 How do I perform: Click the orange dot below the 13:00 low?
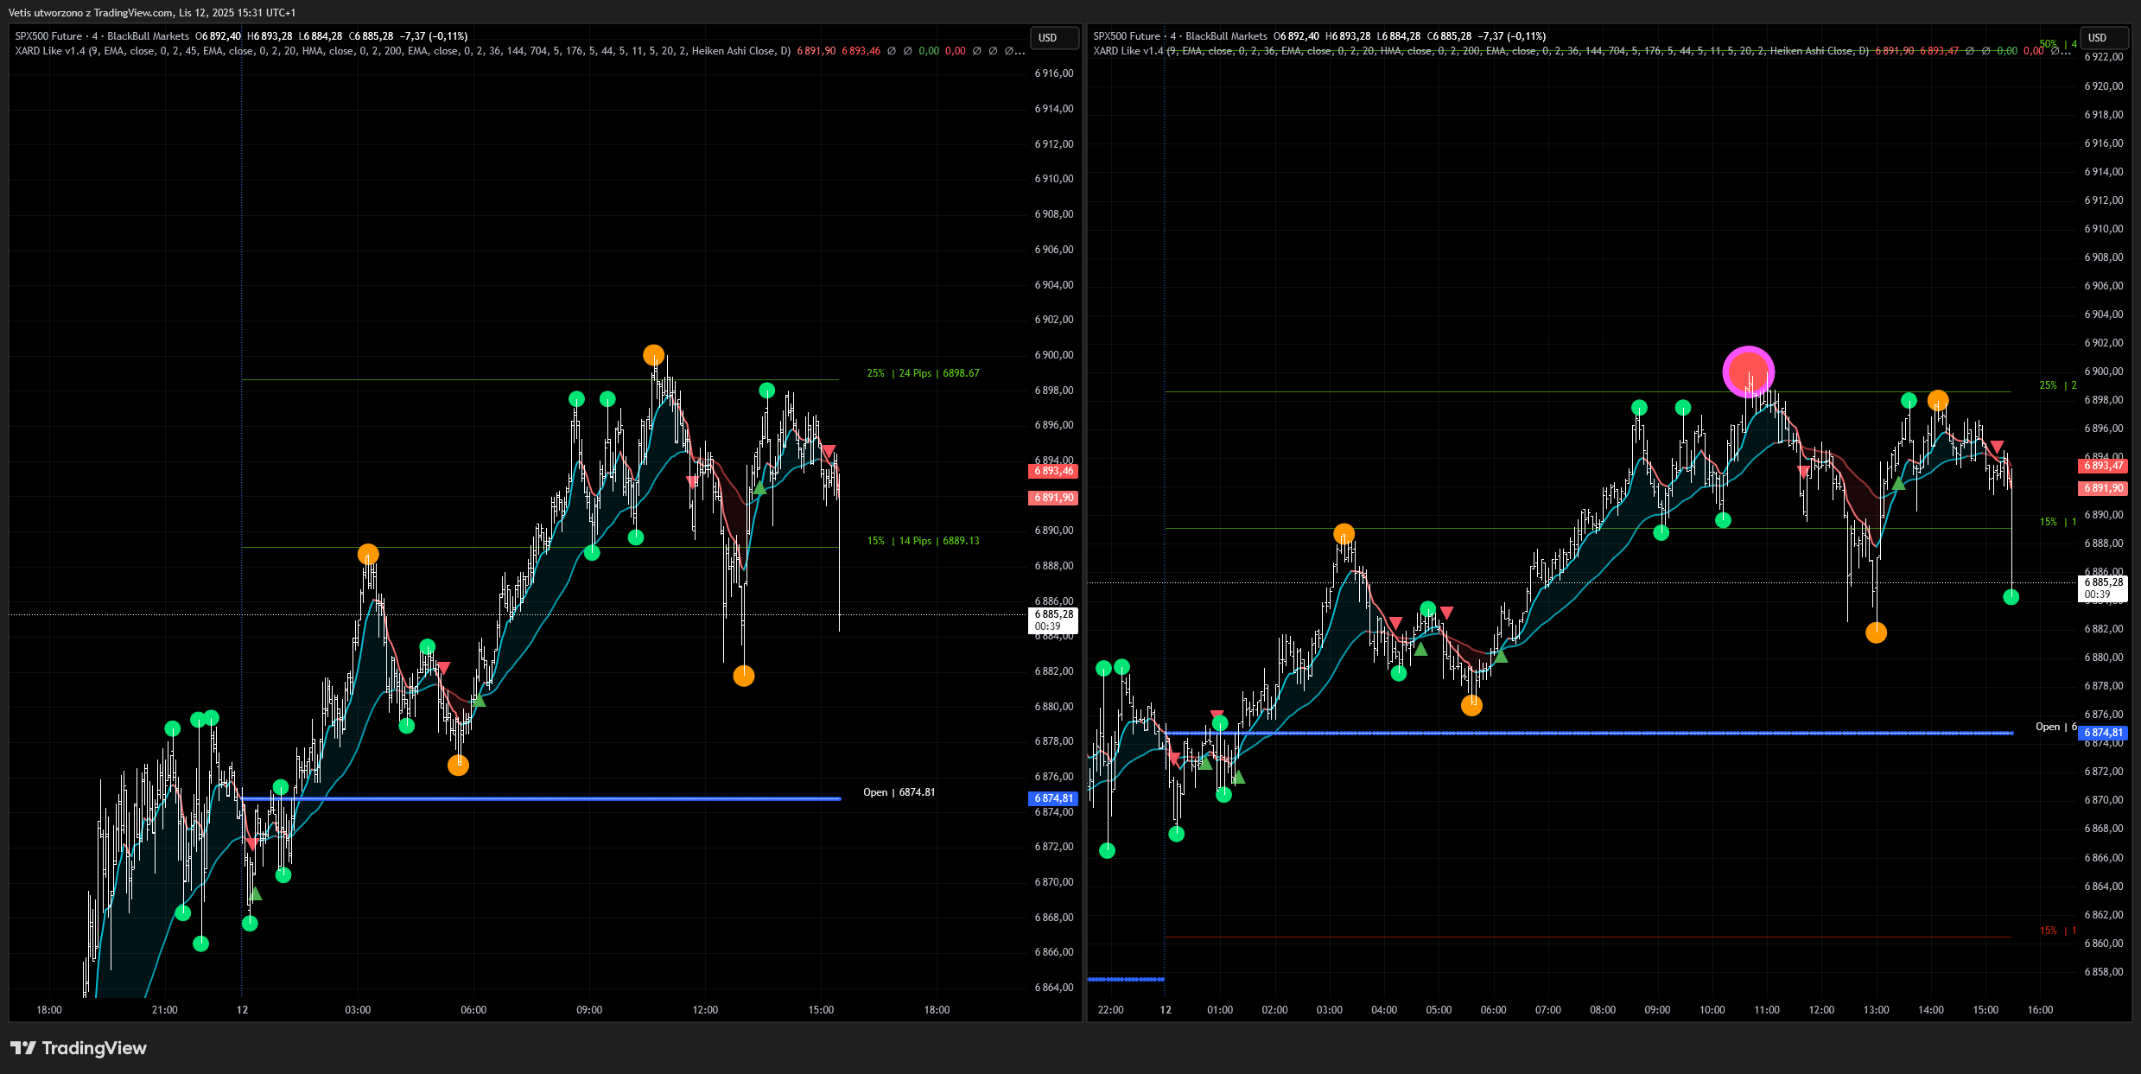click(1876, 632)
